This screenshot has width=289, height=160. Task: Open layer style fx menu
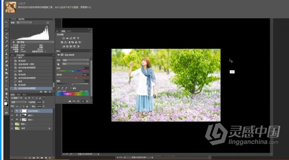30,158
